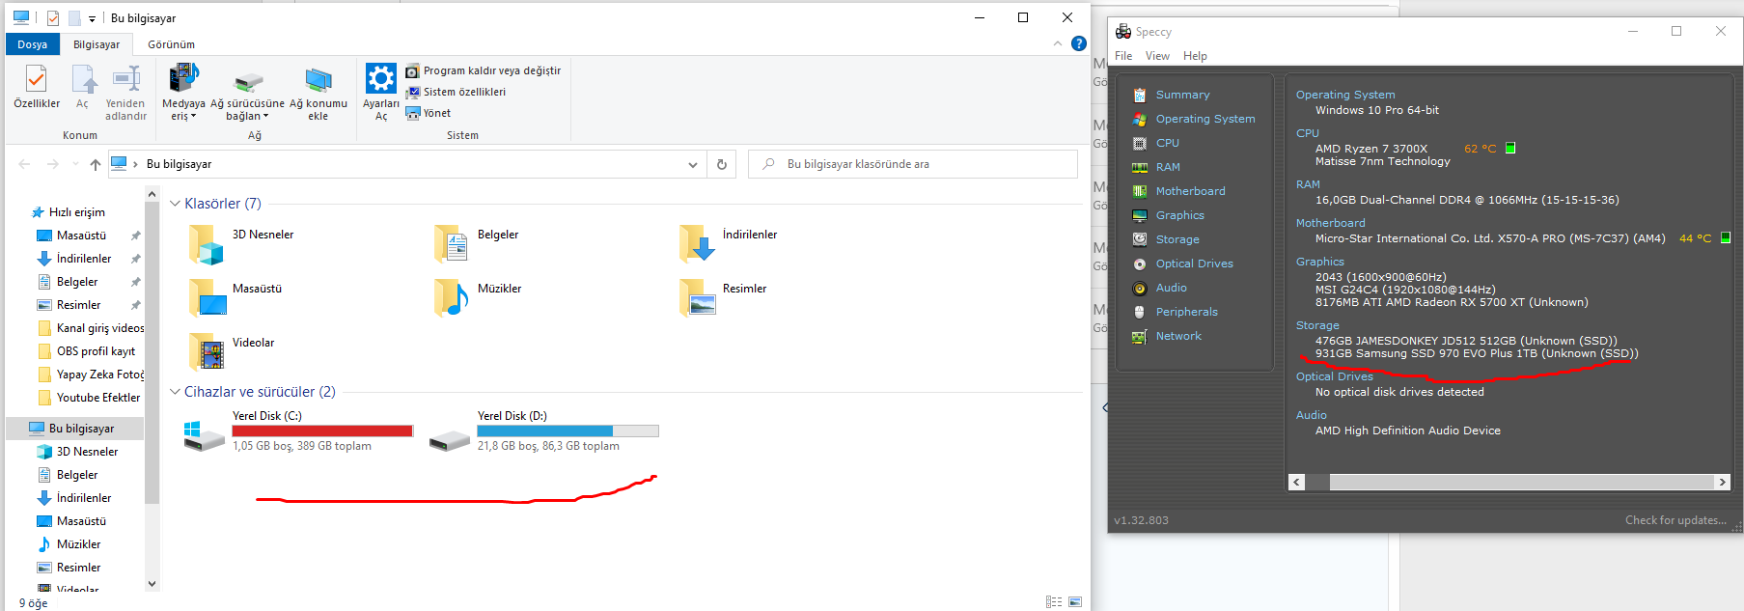Click the D: drive usage bar

tap(567, 430)
